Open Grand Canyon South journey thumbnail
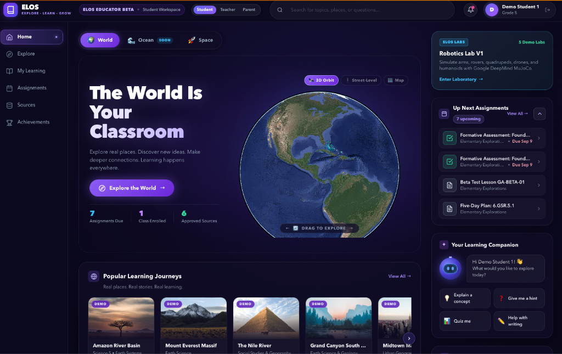Viewport: 562px width, 354px height. click(339, 318)
